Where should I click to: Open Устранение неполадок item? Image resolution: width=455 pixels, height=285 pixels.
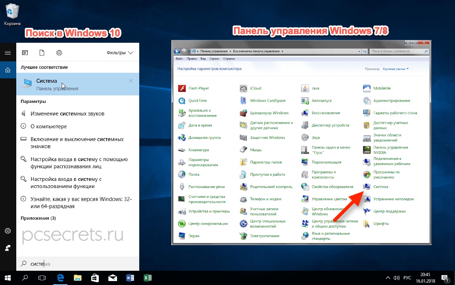coord(388,199)
